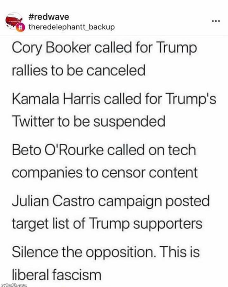Click the text "Twitter to be suspended"

pyautogui.click(x=88, y=121)
